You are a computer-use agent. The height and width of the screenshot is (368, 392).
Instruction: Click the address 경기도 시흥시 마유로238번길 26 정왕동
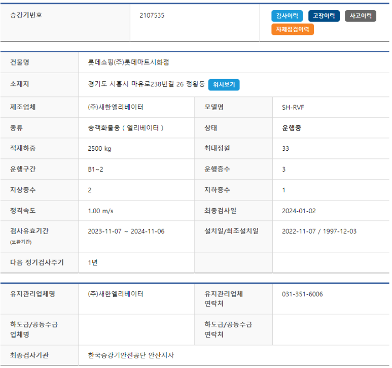[146, 84]
